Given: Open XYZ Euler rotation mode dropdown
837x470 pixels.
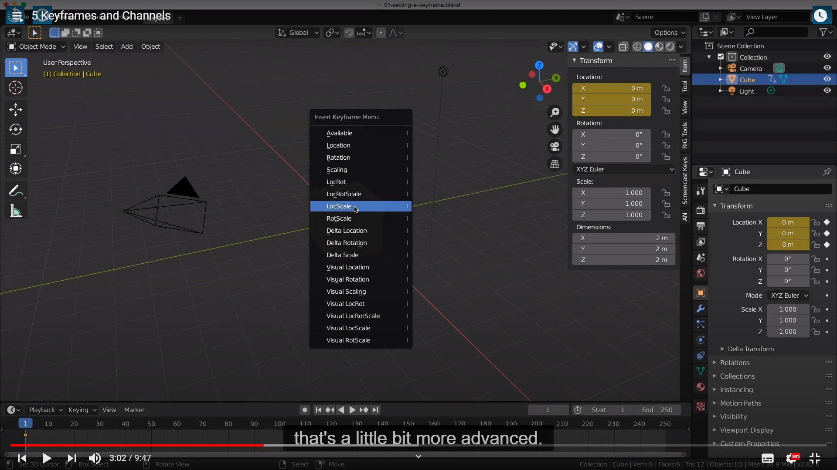Looking at the screenshot, I should 624,169.
